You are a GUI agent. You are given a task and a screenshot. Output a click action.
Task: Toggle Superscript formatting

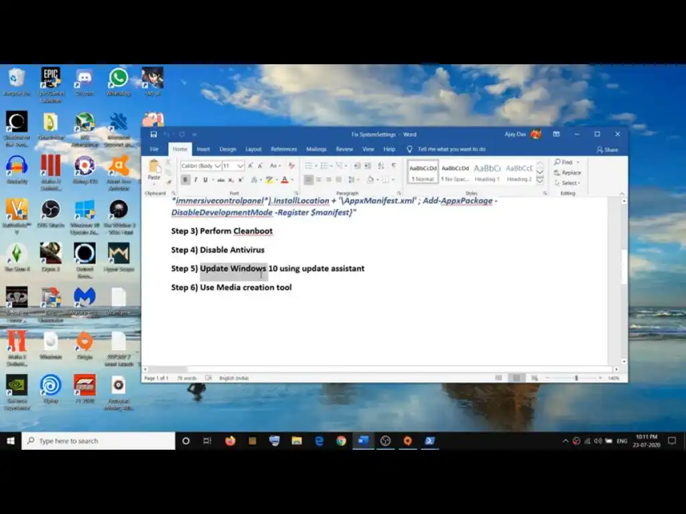pos(241,179)
